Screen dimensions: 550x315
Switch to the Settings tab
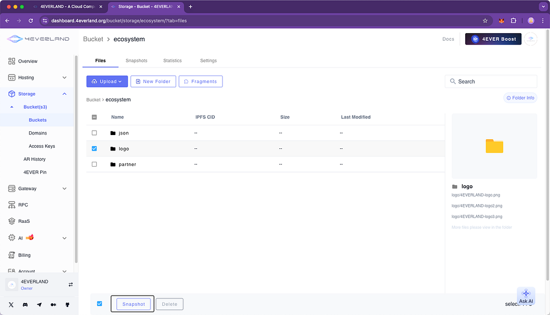208,61
